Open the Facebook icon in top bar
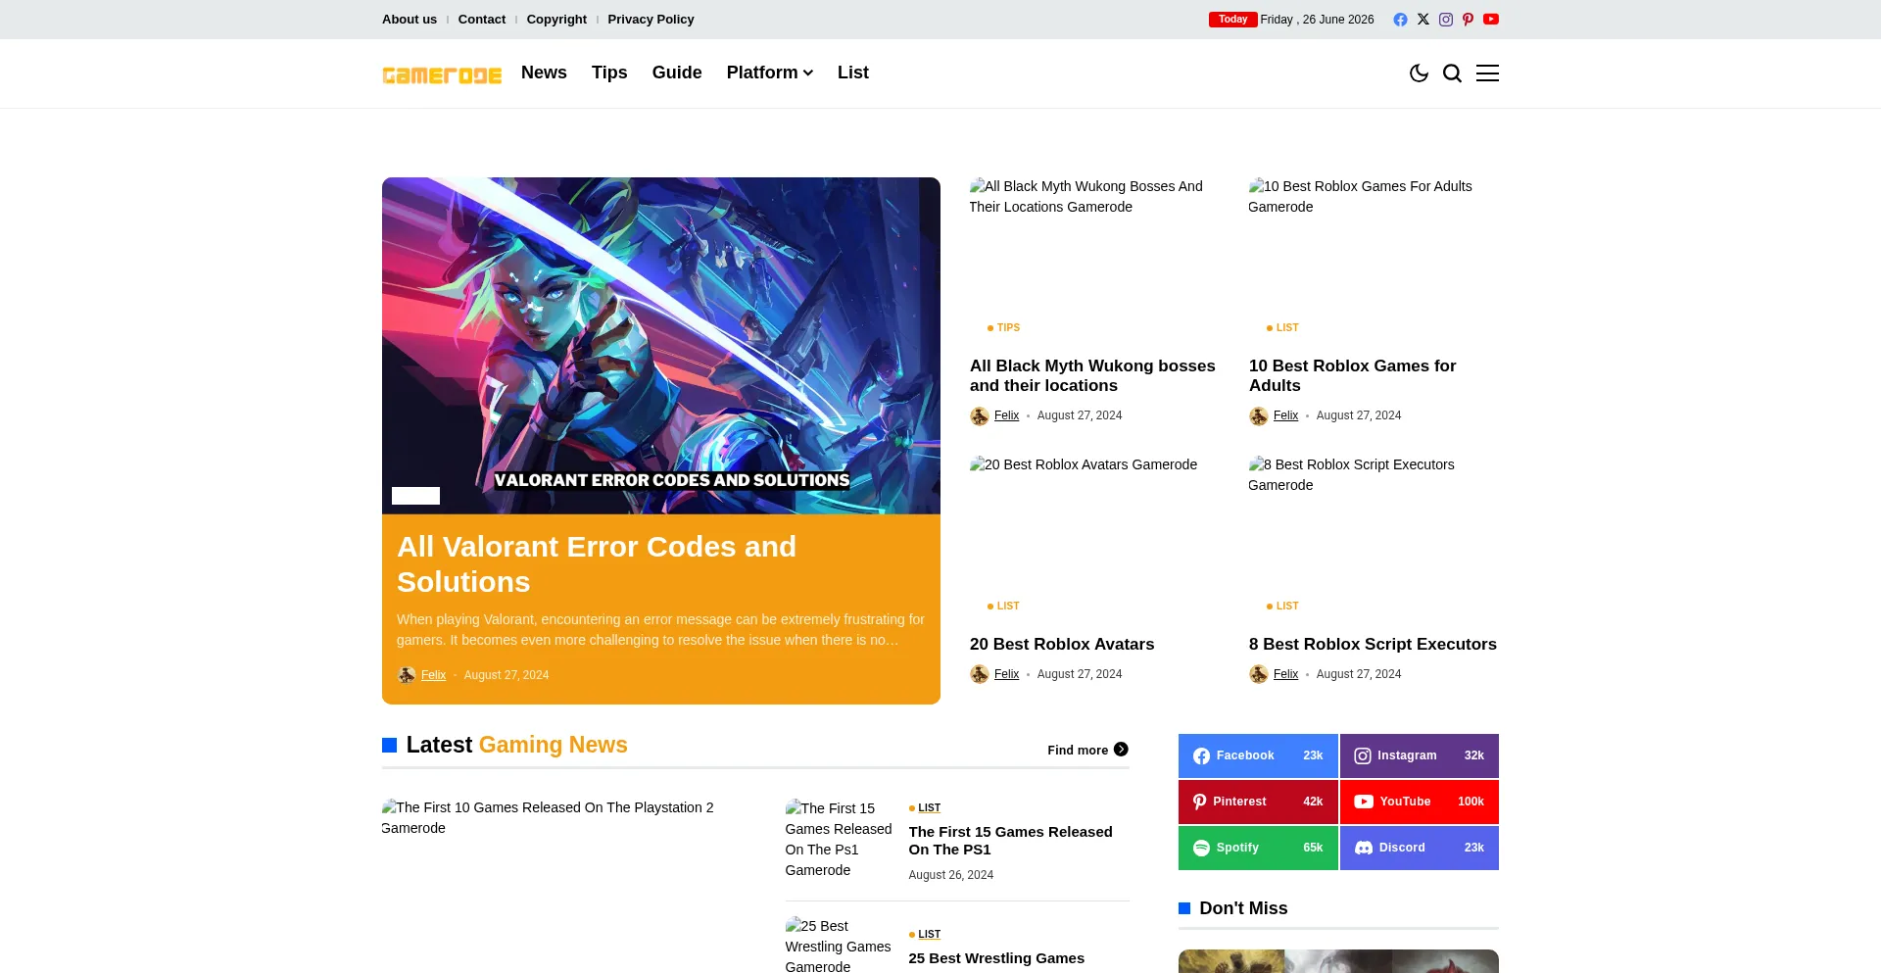The width and height of the screenshot is (1881, 973). [x=1400, y=20]
